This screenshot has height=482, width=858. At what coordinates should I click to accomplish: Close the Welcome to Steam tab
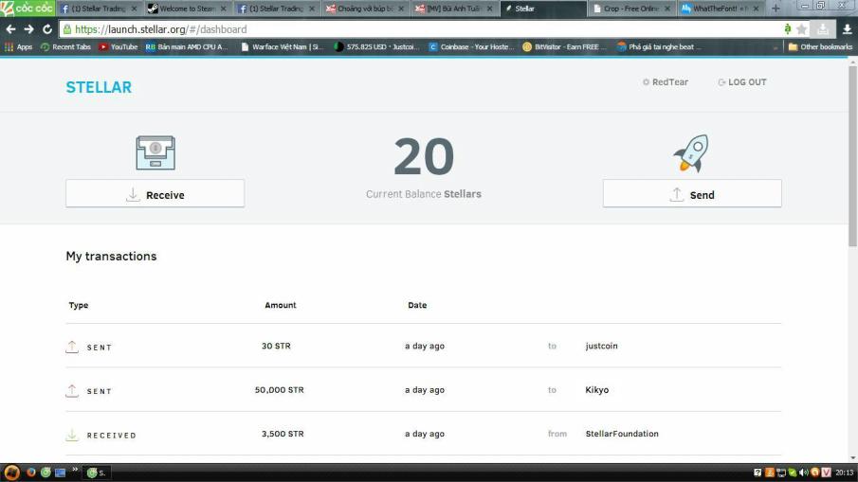tap(223, 9)
